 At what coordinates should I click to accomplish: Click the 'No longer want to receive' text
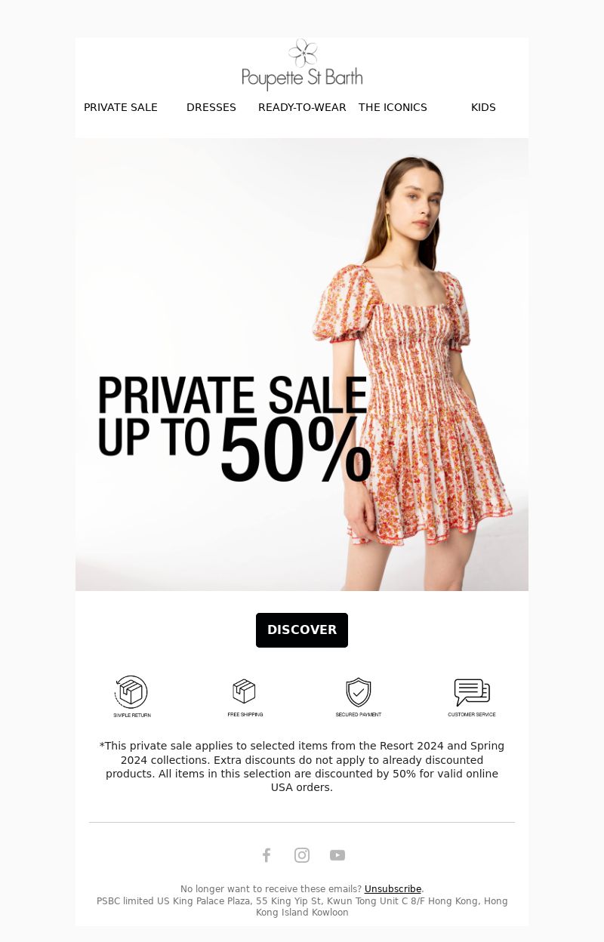coord(271,889)
